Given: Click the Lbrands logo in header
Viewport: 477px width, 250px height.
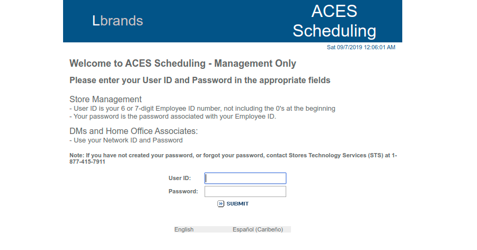Looking at the screenshot, I should tap(117, 21).
